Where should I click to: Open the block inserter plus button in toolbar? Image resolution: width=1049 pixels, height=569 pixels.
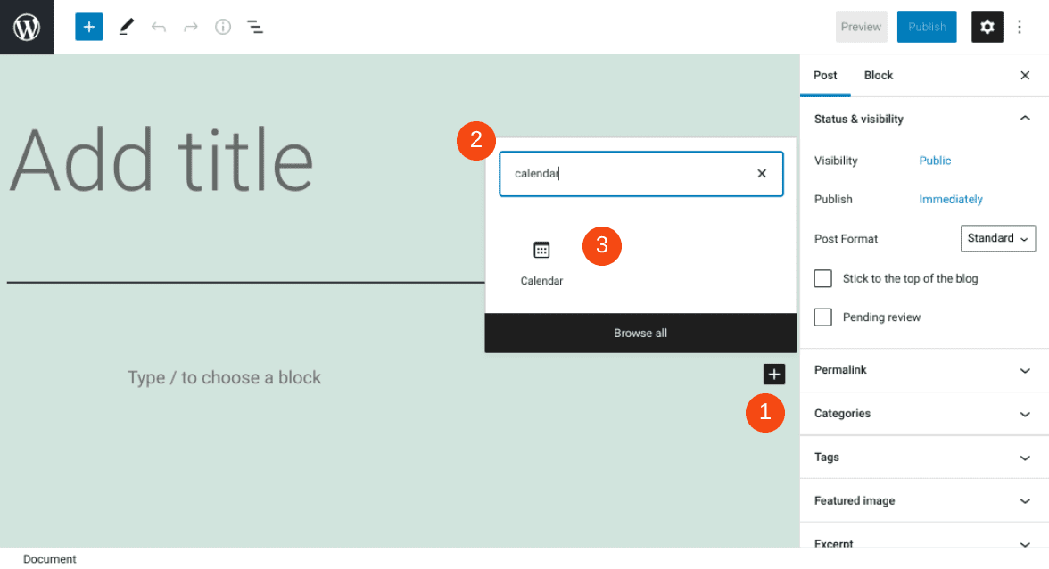pyautogui.click(x=89, y=27)
